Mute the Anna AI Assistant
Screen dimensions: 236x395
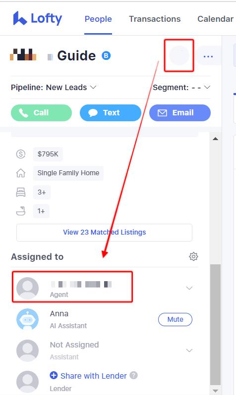pyautogui.click(x=175, y=319)
